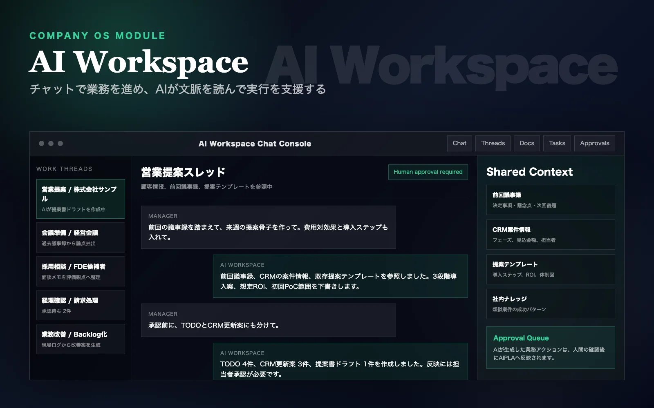Open the Docs tab
This screenshot has width=654, height=408.
point(526,143)
